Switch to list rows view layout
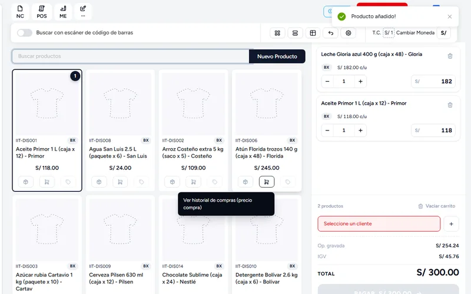Viewport: 471px width, 294px height. [295, 33]
